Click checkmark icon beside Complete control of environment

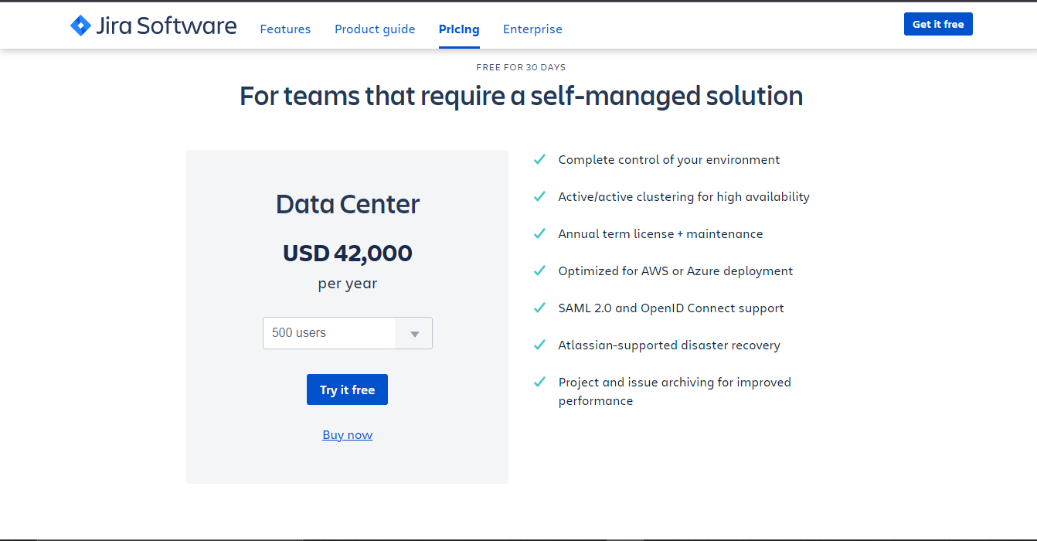click(x=539, y=159)
